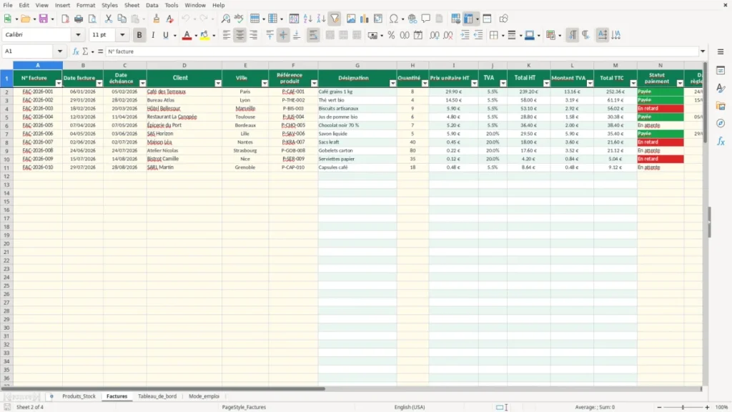This screenshot has width=732, height=412.
Task: Click the Save document icon
Action: click(x=44, y=19)
